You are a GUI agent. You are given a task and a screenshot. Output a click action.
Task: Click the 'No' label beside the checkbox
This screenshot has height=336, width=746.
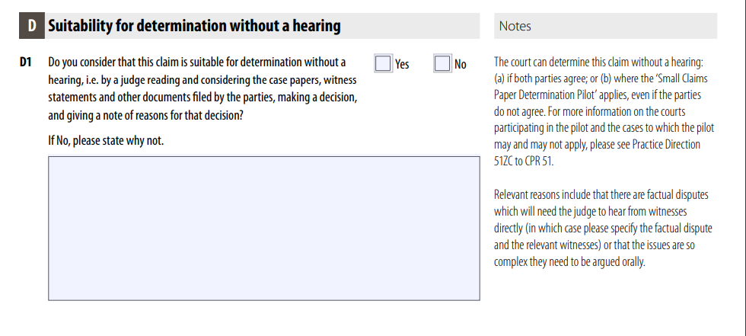460,64
